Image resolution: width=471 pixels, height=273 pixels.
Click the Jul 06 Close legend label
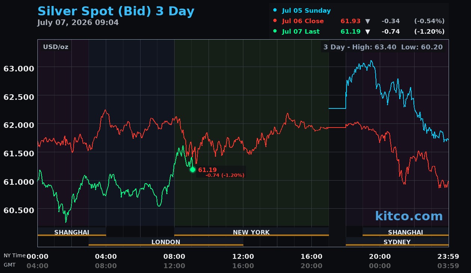(303, 21)
